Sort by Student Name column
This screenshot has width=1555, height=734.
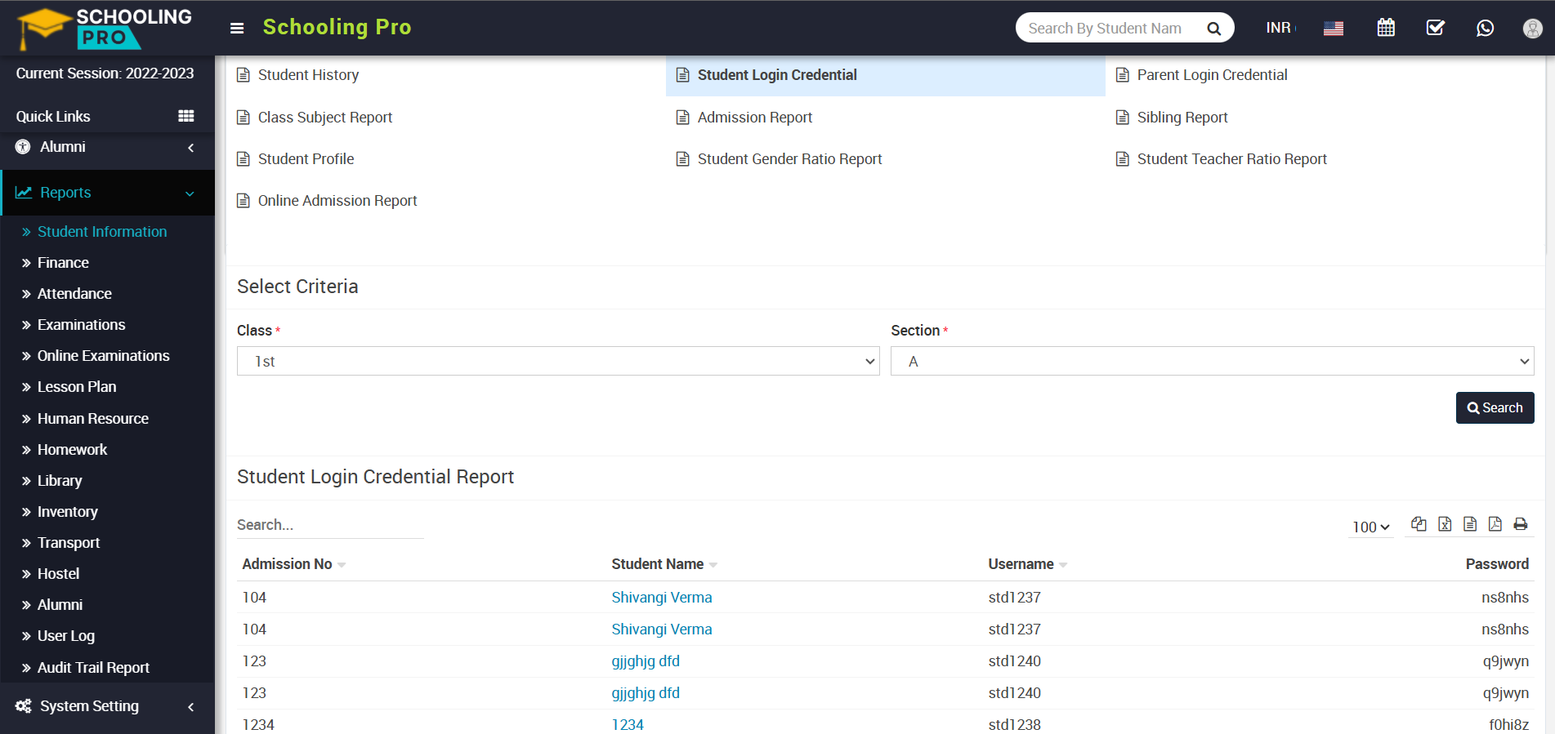(664, 564)
